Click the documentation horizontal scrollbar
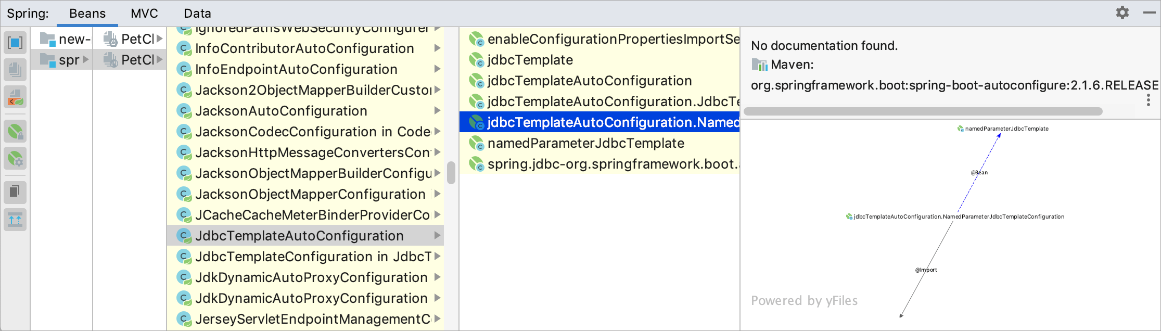This screenshot has width=1161, height=331. pos(923,111)
